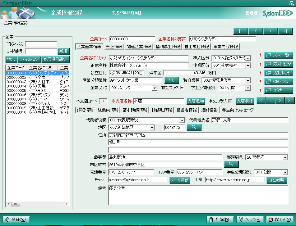
Task: Search industry classification magnifier button
Action: click(171, 80)
